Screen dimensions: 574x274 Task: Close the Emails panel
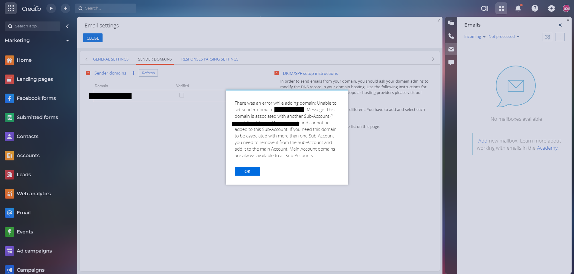pyautogui.click(x=560, y=25)
